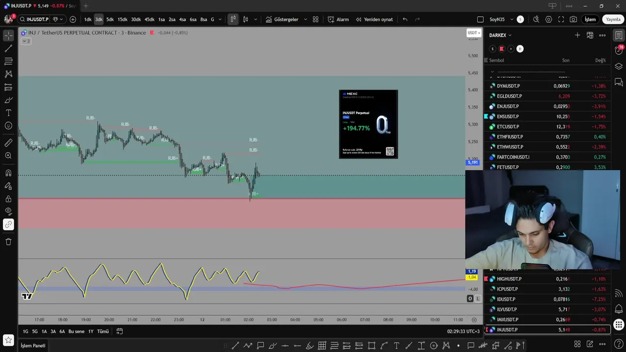The image size is (626, 352).
Task: Toggle logarithmic scale L button
Action: click(x=478, y=299)
